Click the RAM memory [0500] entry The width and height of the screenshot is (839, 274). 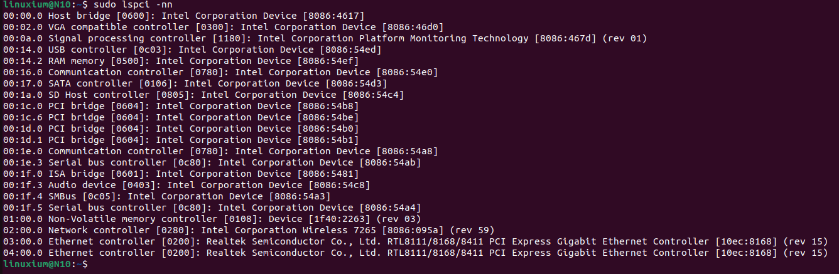180,61
